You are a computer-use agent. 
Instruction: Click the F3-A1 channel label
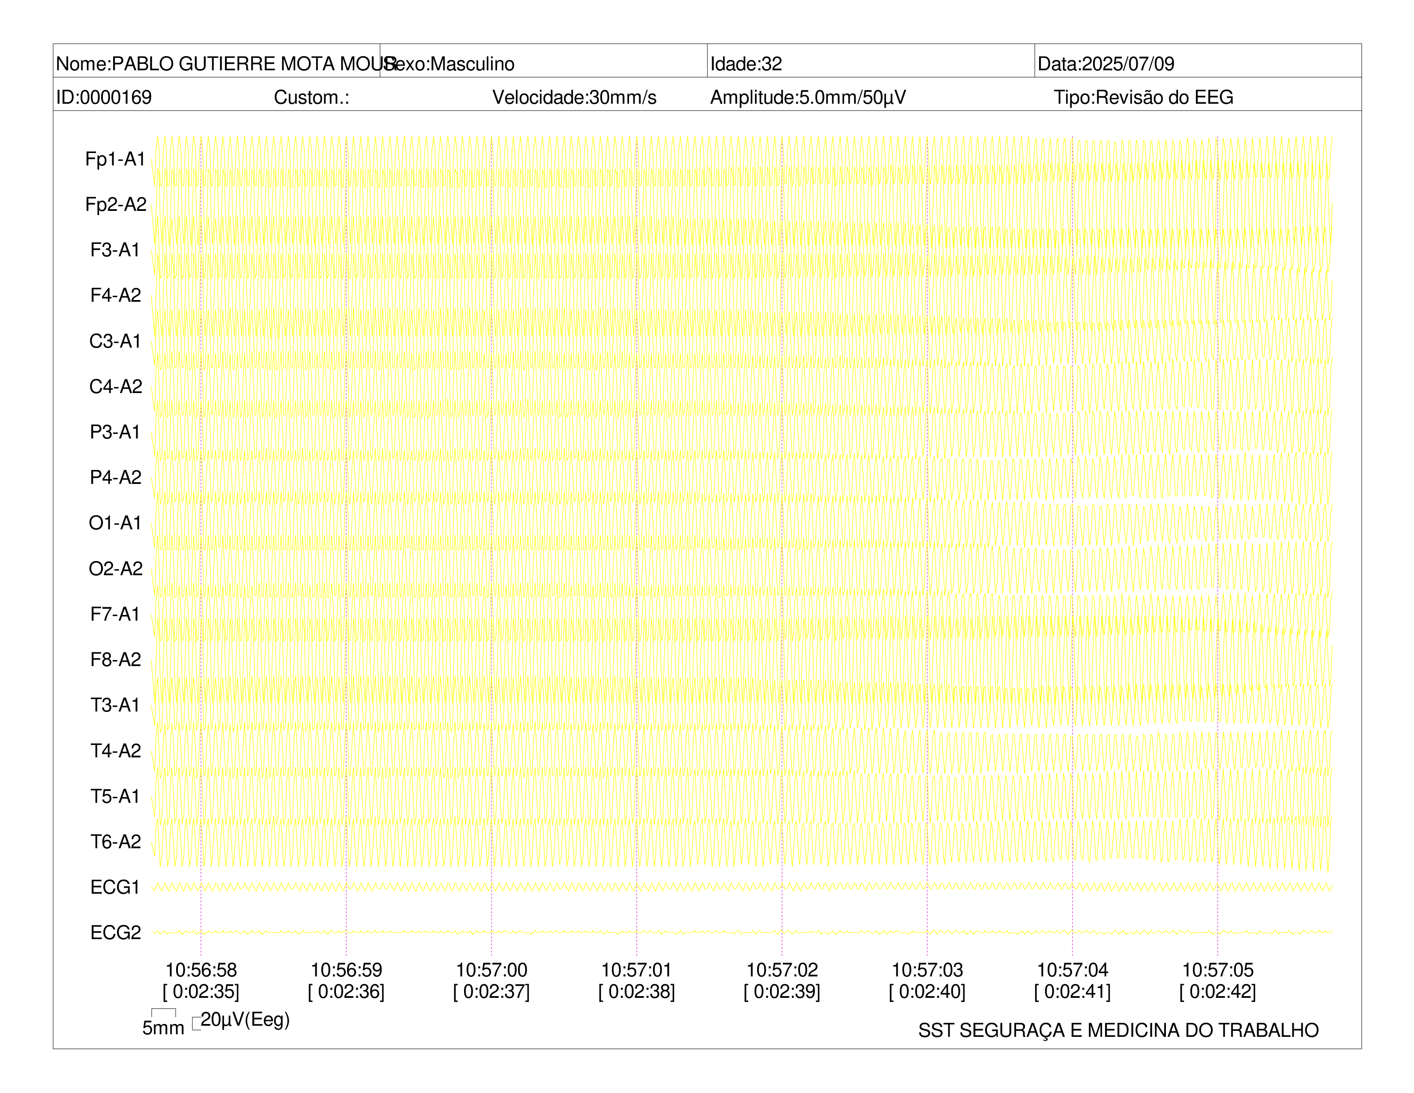(x=115, y=250)
